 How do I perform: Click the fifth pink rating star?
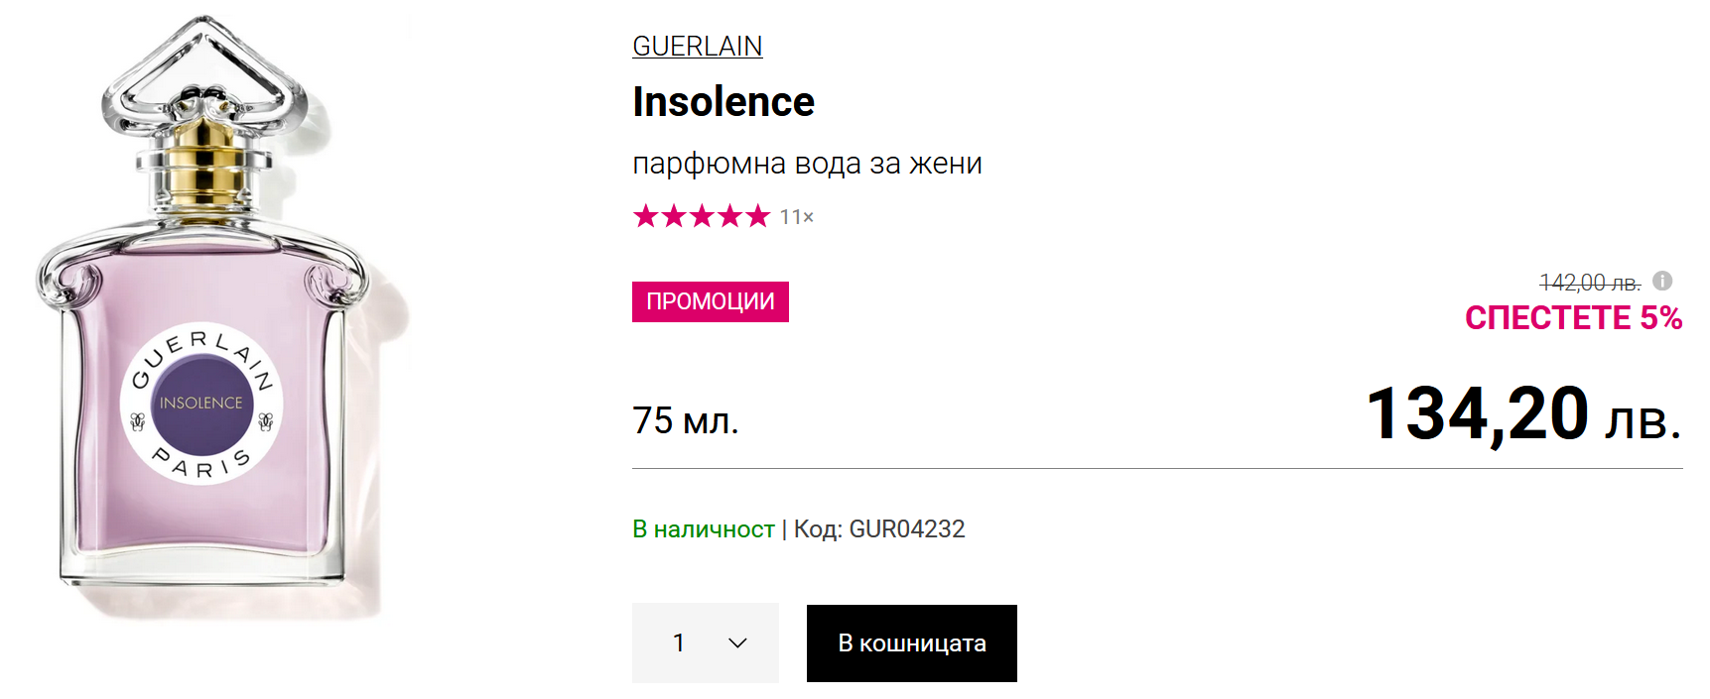click(x=758, y=216)
